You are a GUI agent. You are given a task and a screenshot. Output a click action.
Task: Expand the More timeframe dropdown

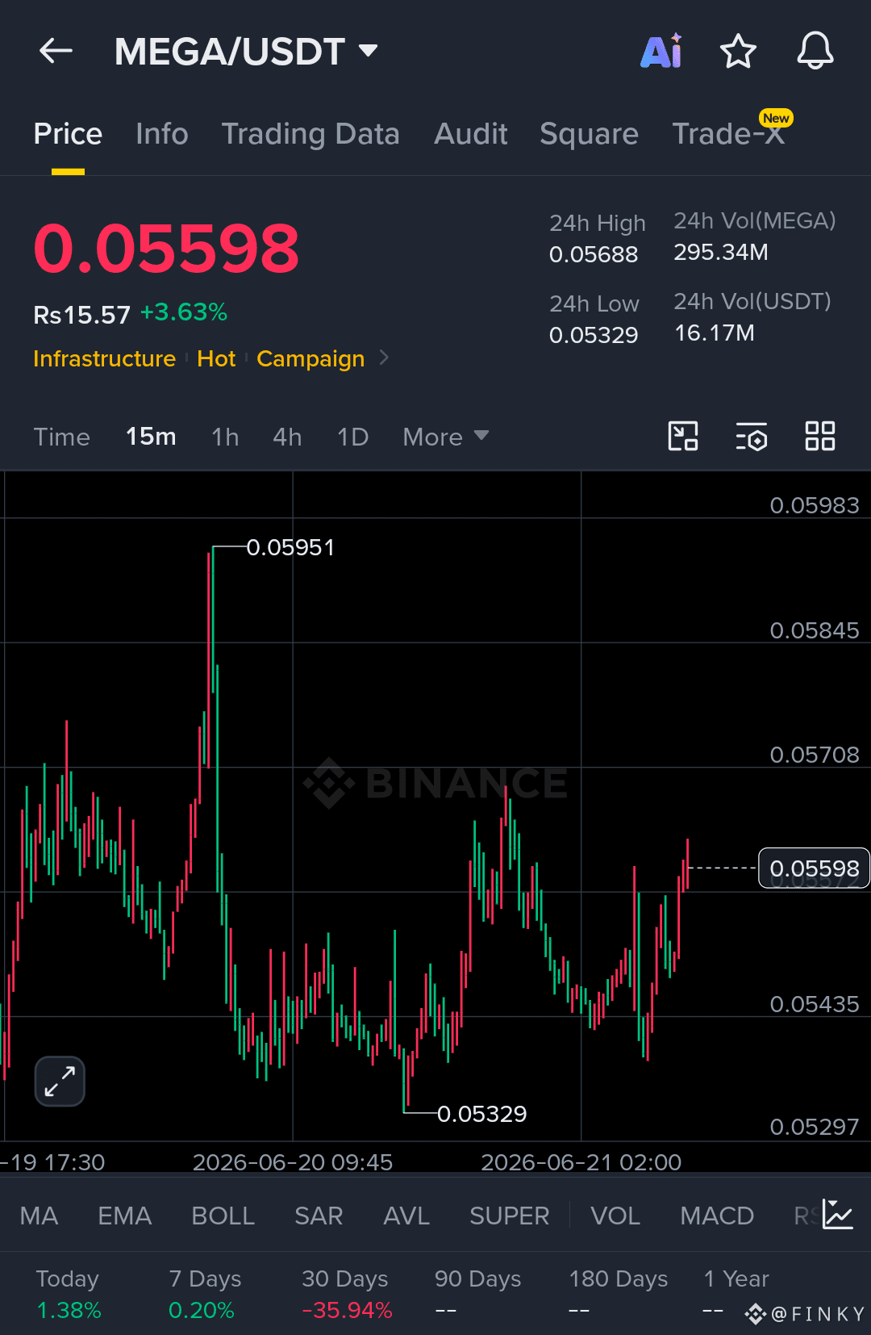click(x=446, y=437)
